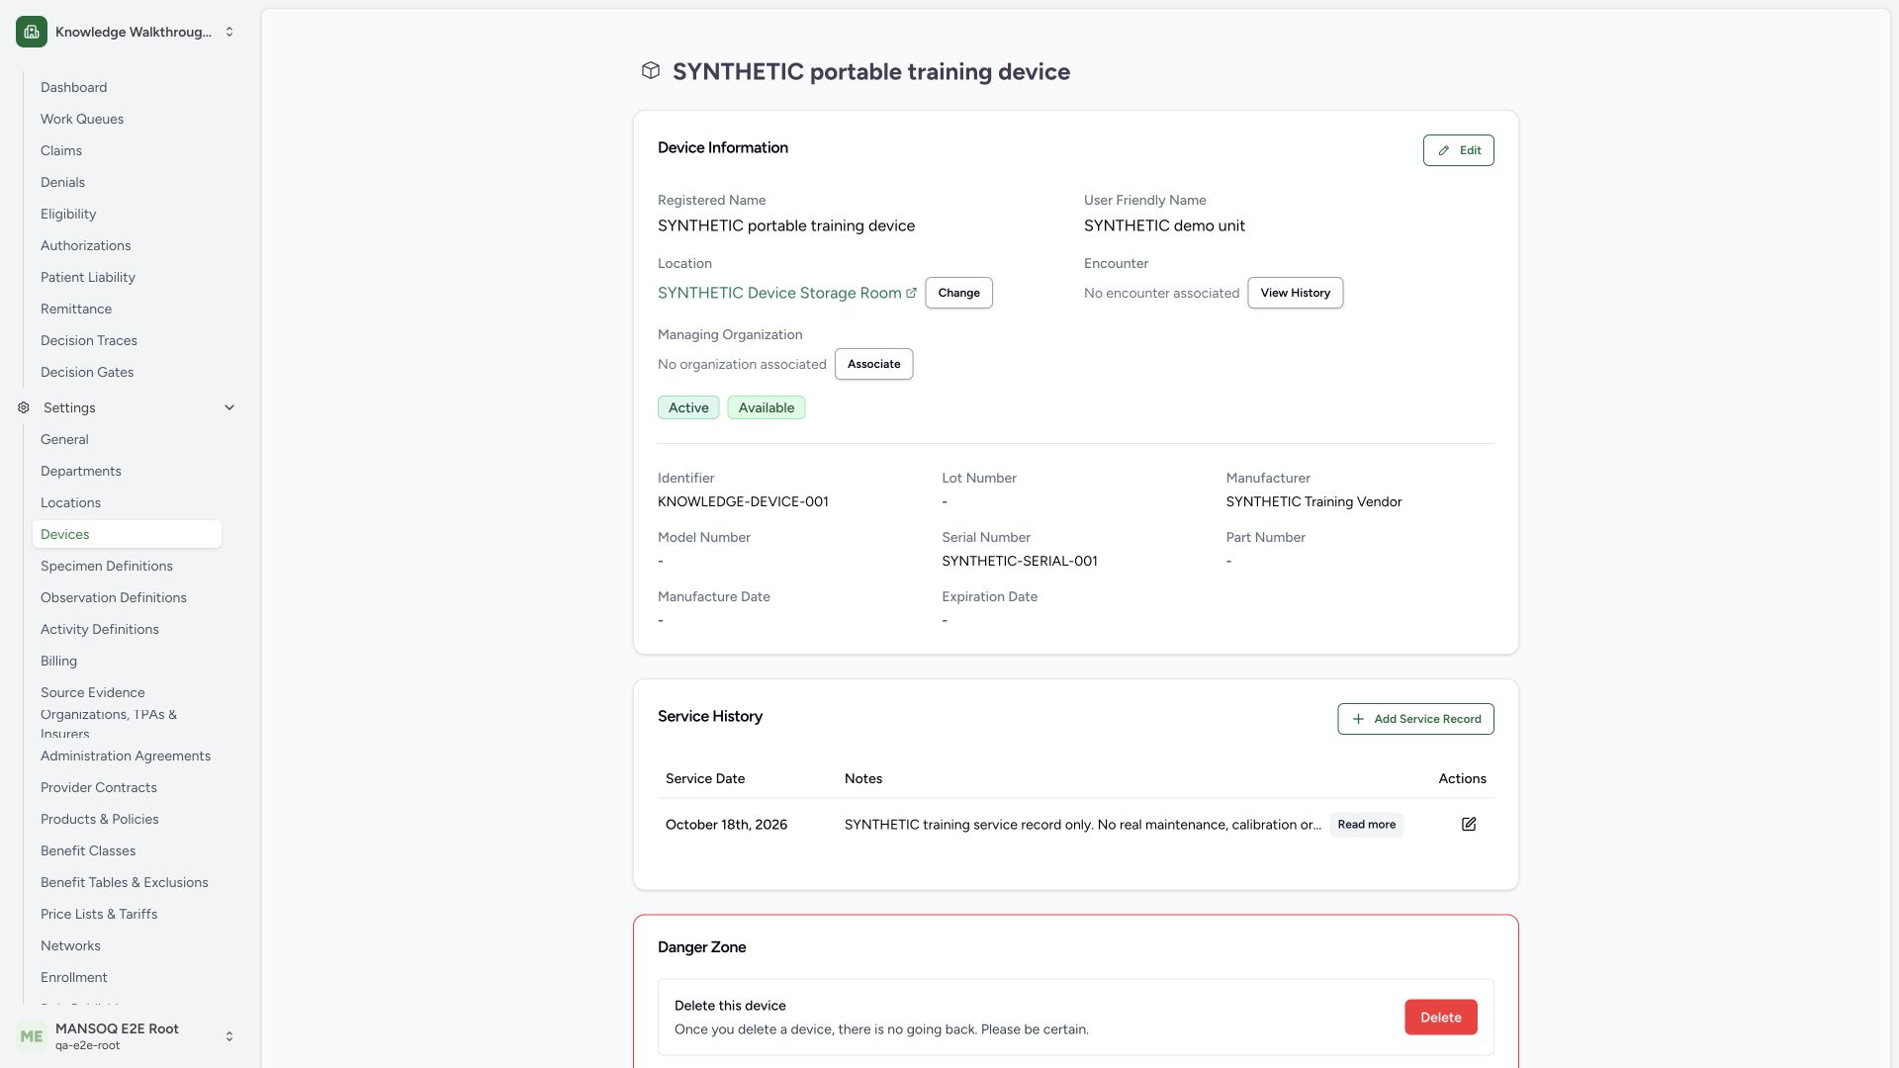Open Administration Agreements

point(126,756)
